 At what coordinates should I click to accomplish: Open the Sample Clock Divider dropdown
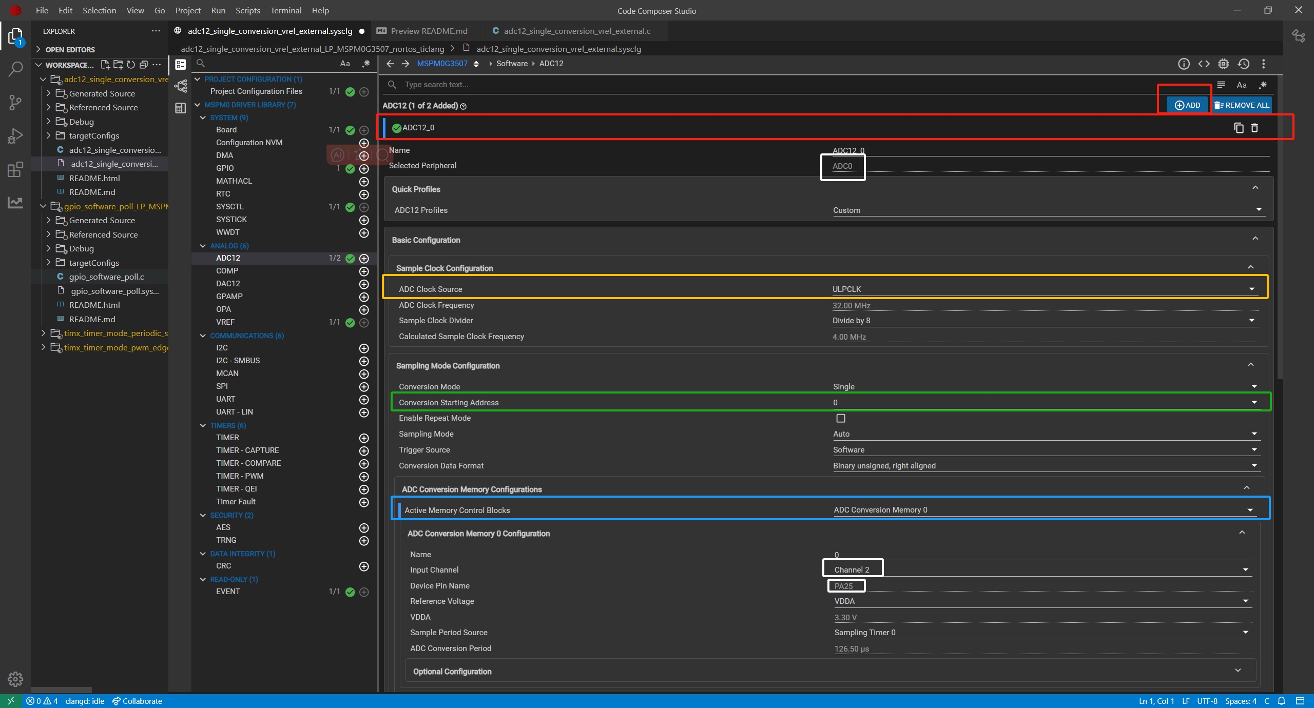click(x=1042, y=321)
